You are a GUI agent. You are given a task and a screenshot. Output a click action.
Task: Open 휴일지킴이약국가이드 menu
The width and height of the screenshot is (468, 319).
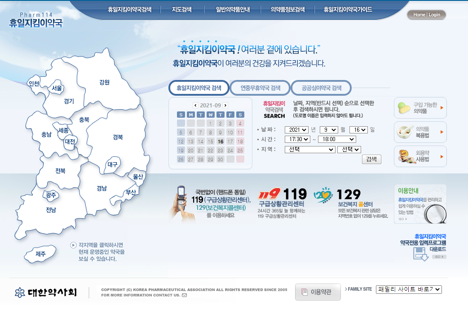coord(348,9)
